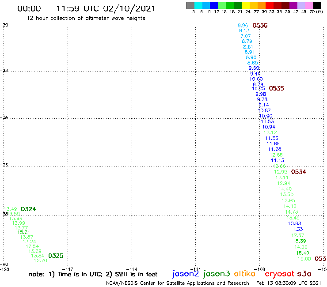Image resolution: width=327 pixels, height=287 pixels.
Task: Click the 10.68 wave height value
Action: click(295, 223)
